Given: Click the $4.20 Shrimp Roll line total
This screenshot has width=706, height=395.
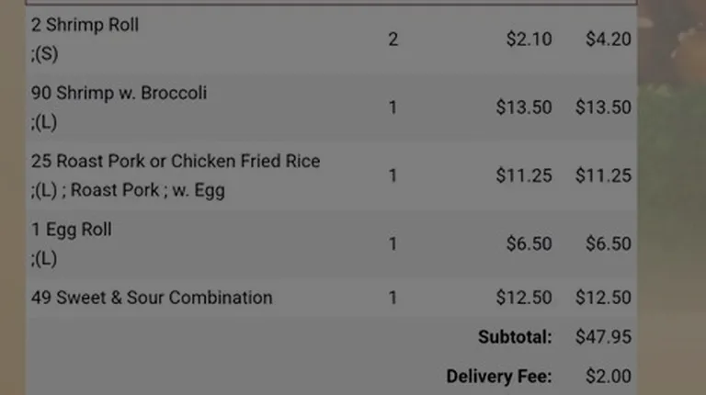Looking at the screenshot, I should [x=609, y=39].
